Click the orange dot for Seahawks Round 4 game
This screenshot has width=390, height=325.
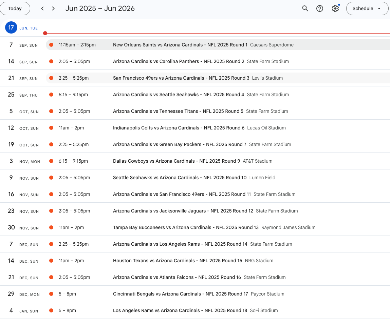pos(51,95)
